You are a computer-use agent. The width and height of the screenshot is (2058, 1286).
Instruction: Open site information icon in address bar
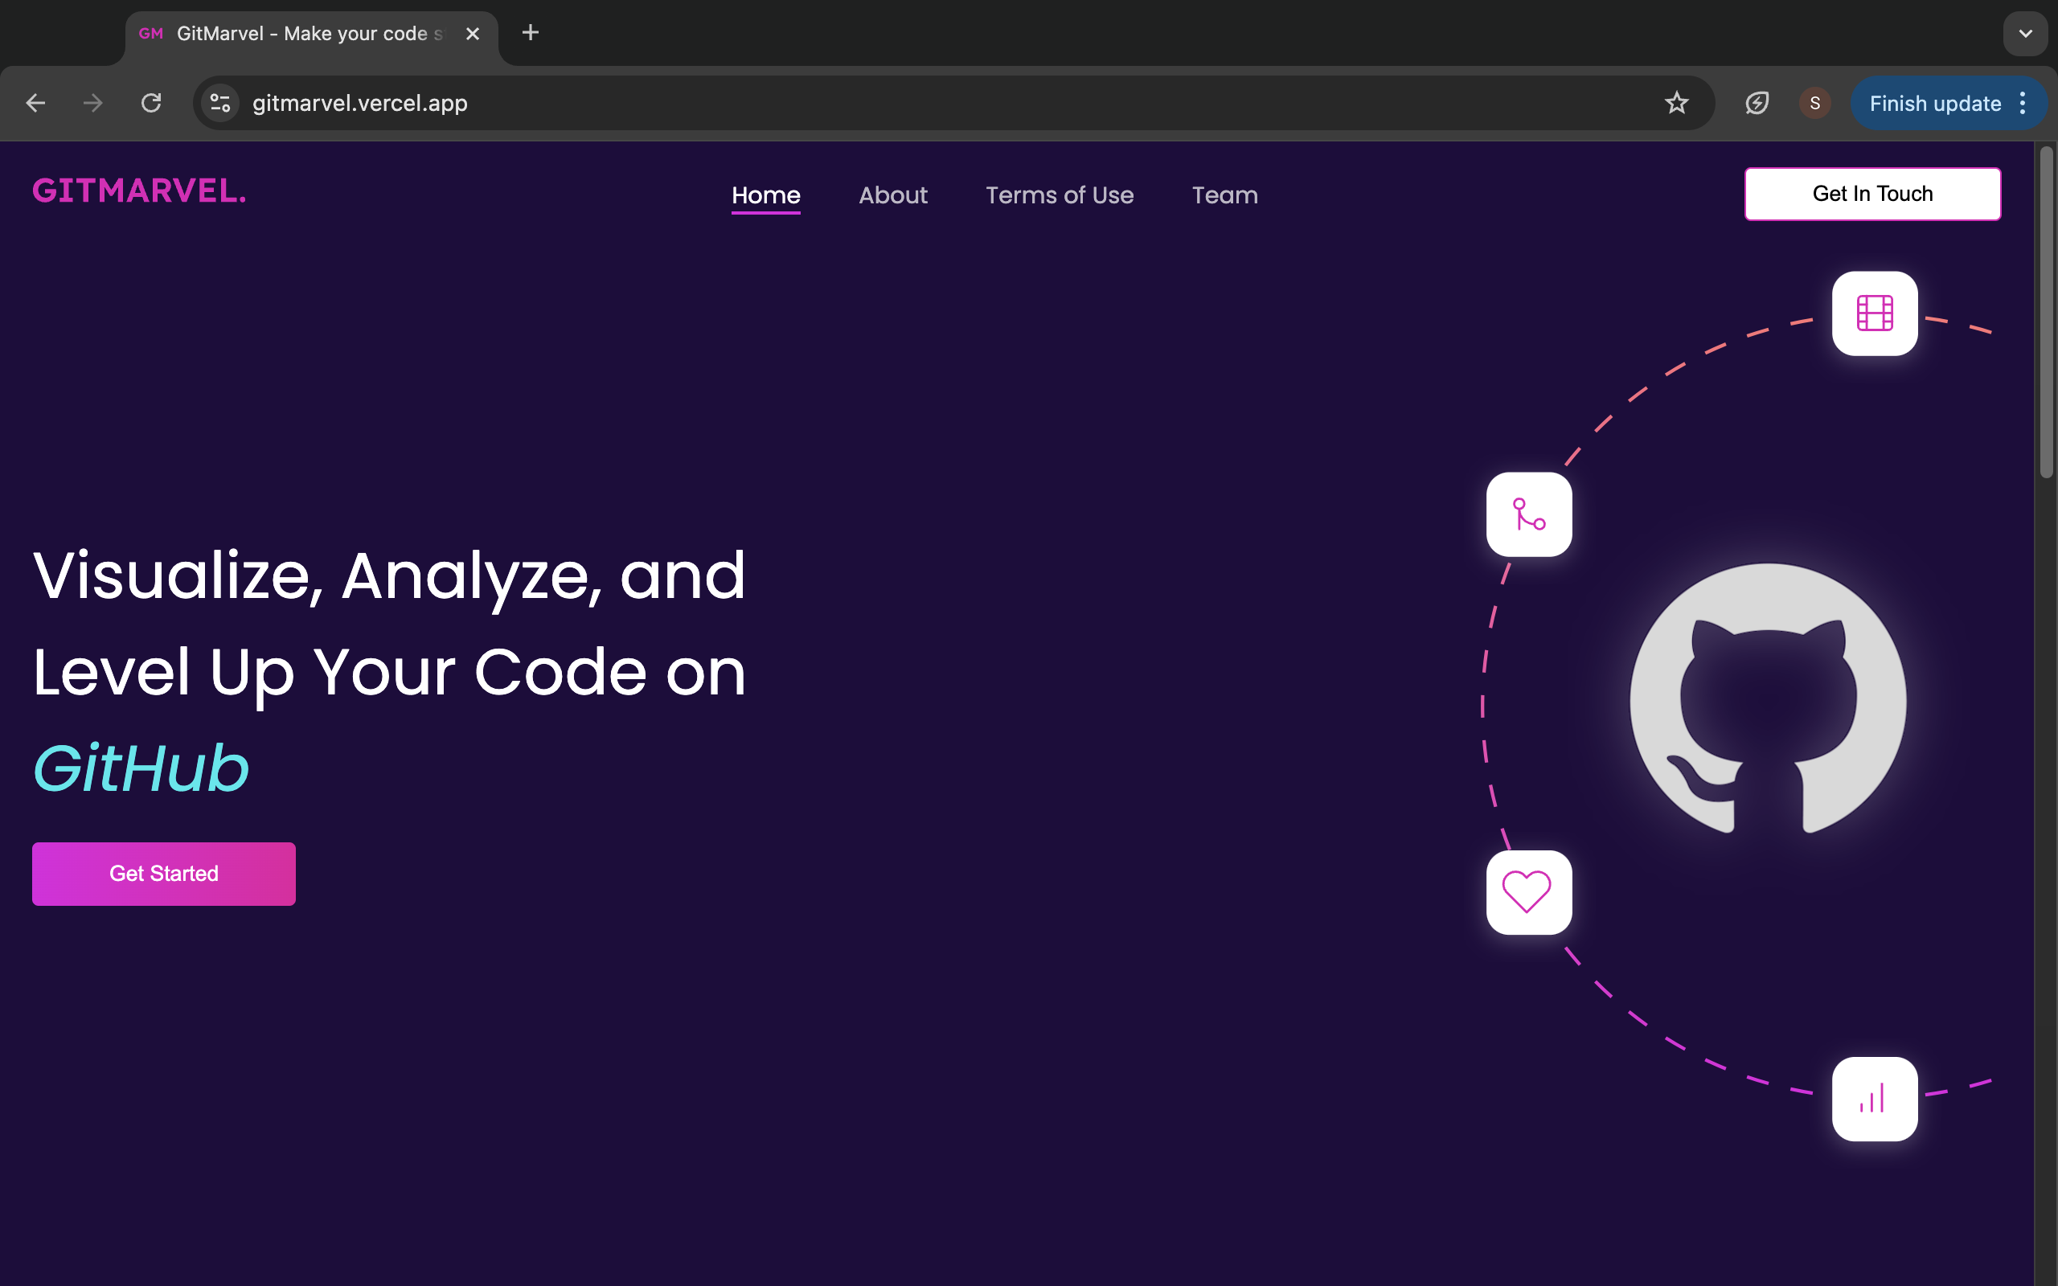coord(220,103)
